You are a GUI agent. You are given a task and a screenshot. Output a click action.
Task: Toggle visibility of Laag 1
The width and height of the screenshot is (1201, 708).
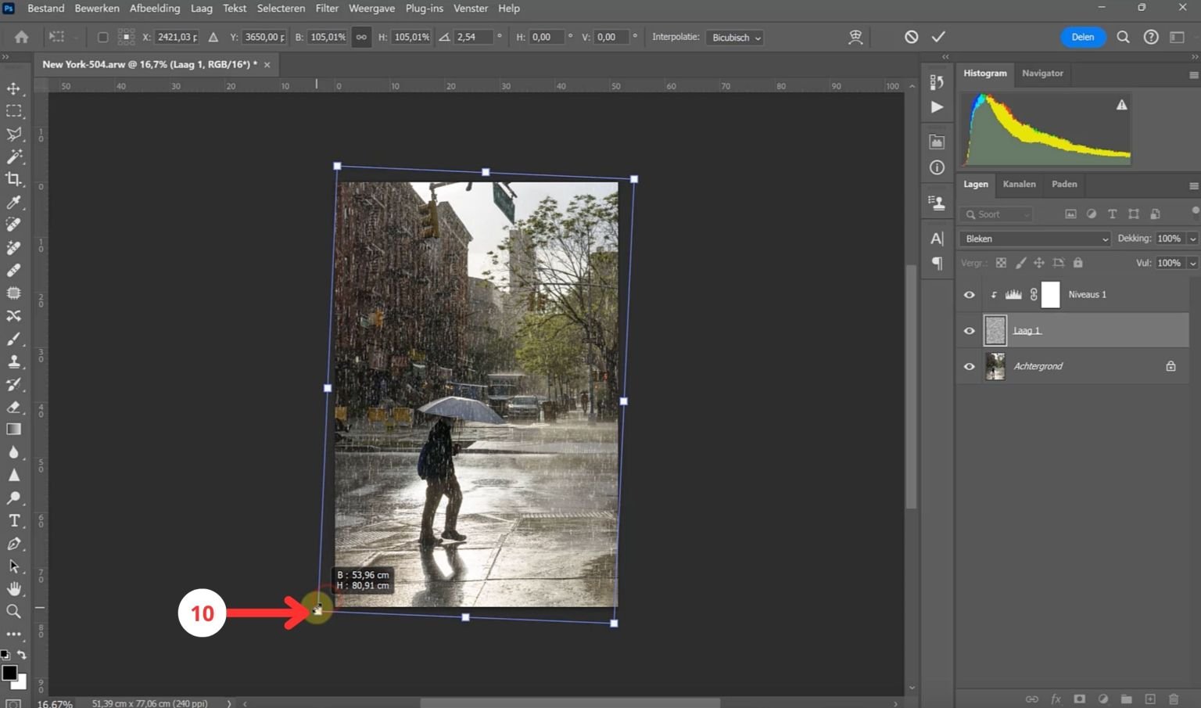(968, 330)
